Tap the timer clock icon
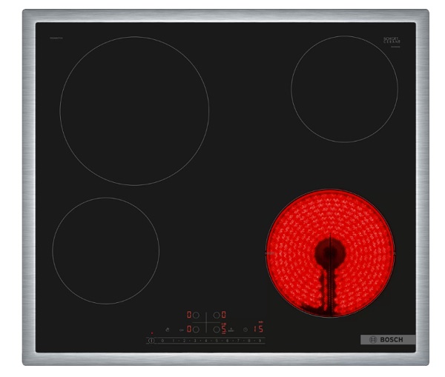This screenshot has height=377, width=445. tap(245, 330)
